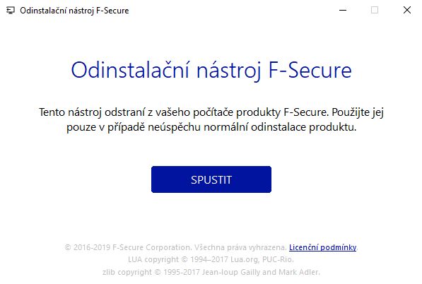Viewport: 422px width, 284px height.
Task: Click the LUA copyright line
Action: click(x=211, y=259)
